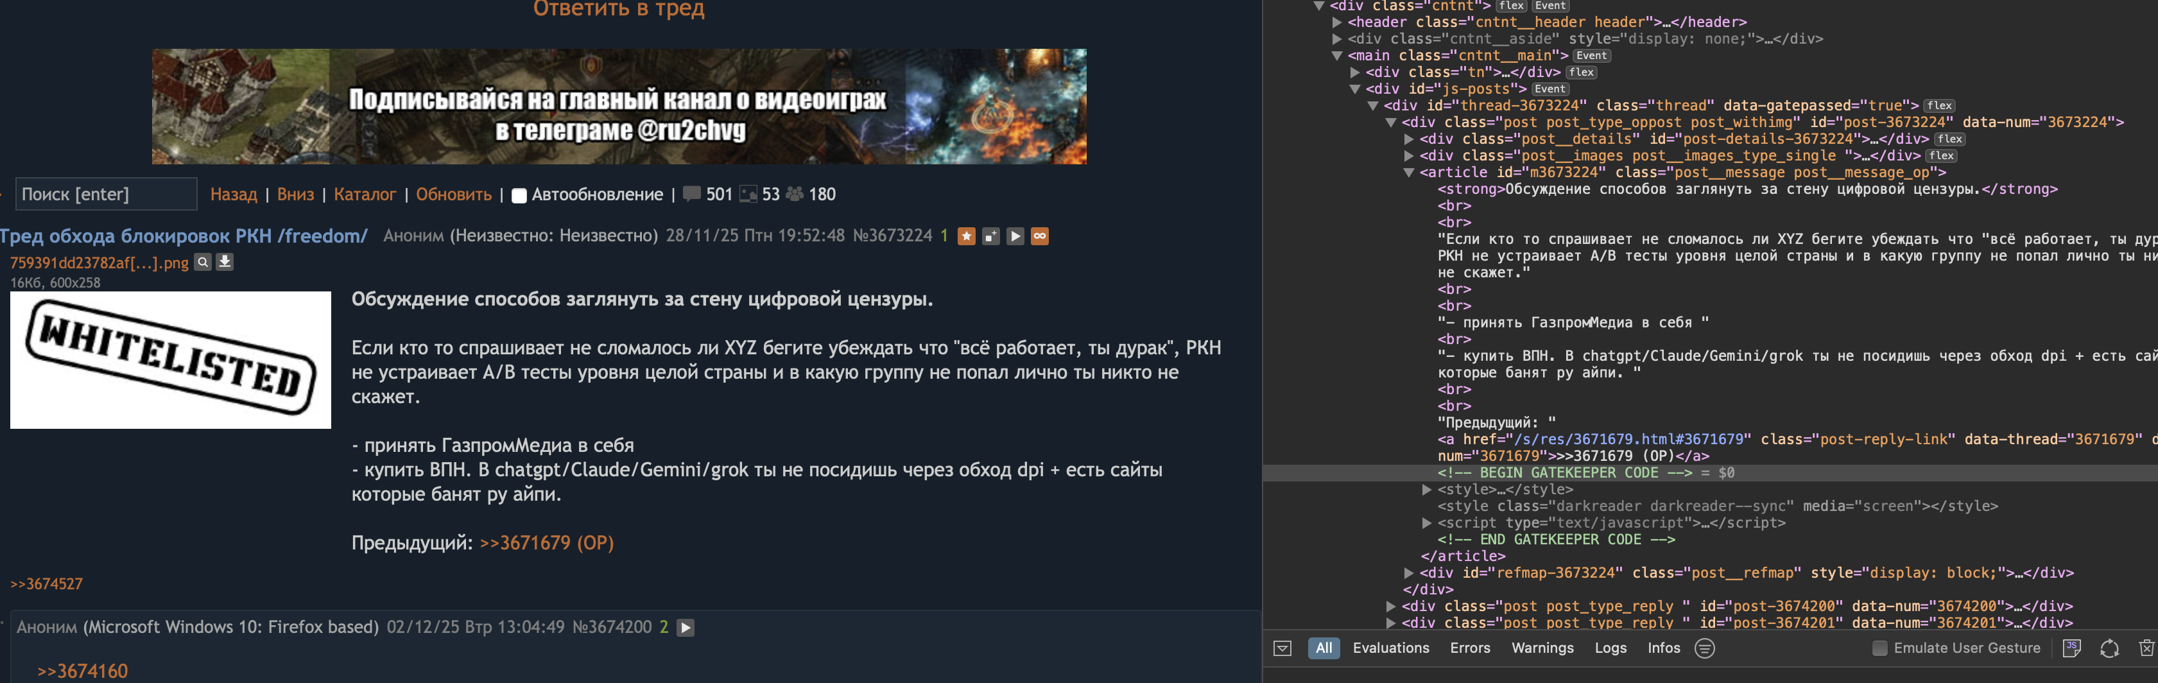Image resolution: width=2158 pixels, height=683 pixels.
Task: Click the Event badge on main cntnt__main
Action: tap(1592, 56)
